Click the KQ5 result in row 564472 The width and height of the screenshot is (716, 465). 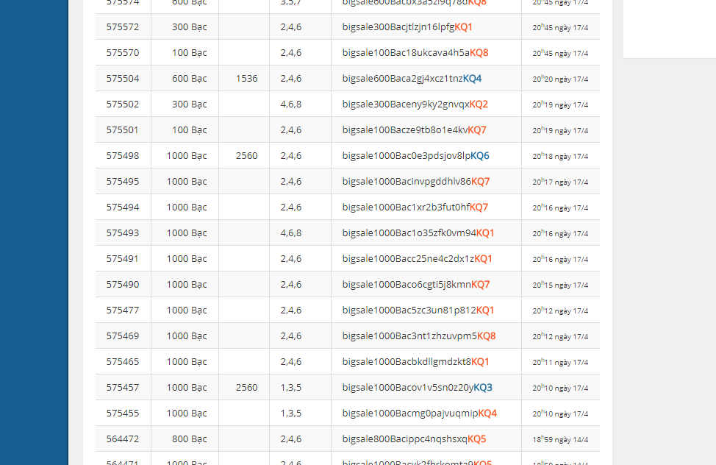point(477,439)
